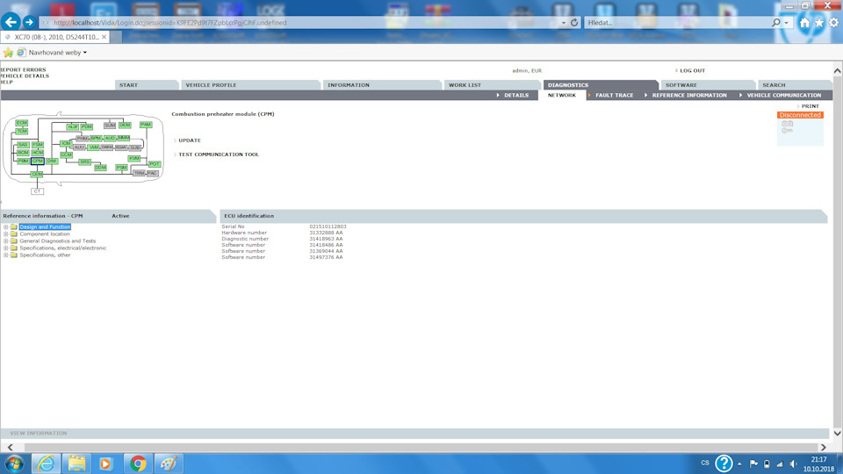Expand the Component location tree node
This screenshot has height=474, width=843.
tap(5, 233)
